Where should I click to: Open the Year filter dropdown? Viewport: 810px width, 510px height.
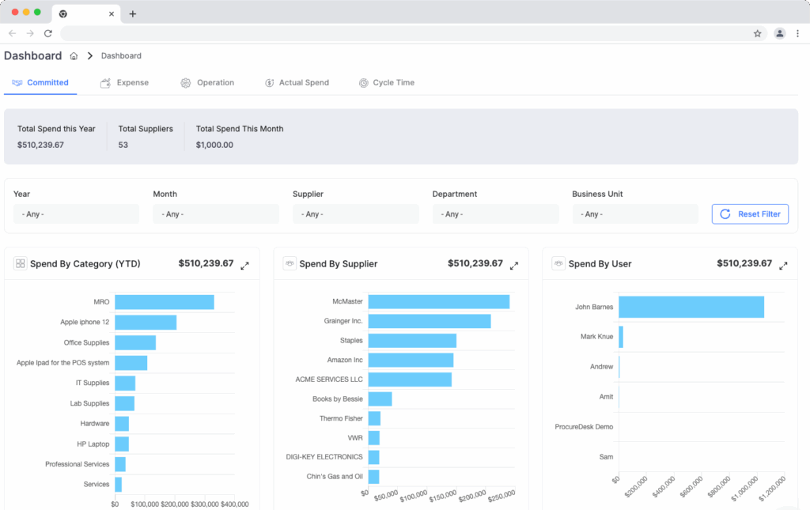76,213
